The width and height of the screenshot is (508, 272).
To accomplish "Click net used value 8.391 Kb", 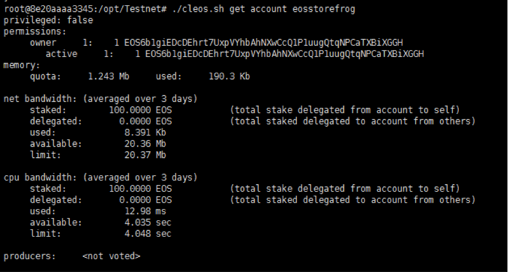I will click(145, 132).
